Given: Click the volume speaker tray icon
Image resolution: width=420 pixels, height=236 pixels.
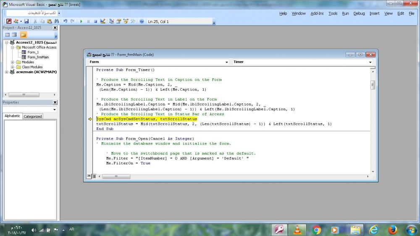Looking at the screenshot, I should click(34, 230).
